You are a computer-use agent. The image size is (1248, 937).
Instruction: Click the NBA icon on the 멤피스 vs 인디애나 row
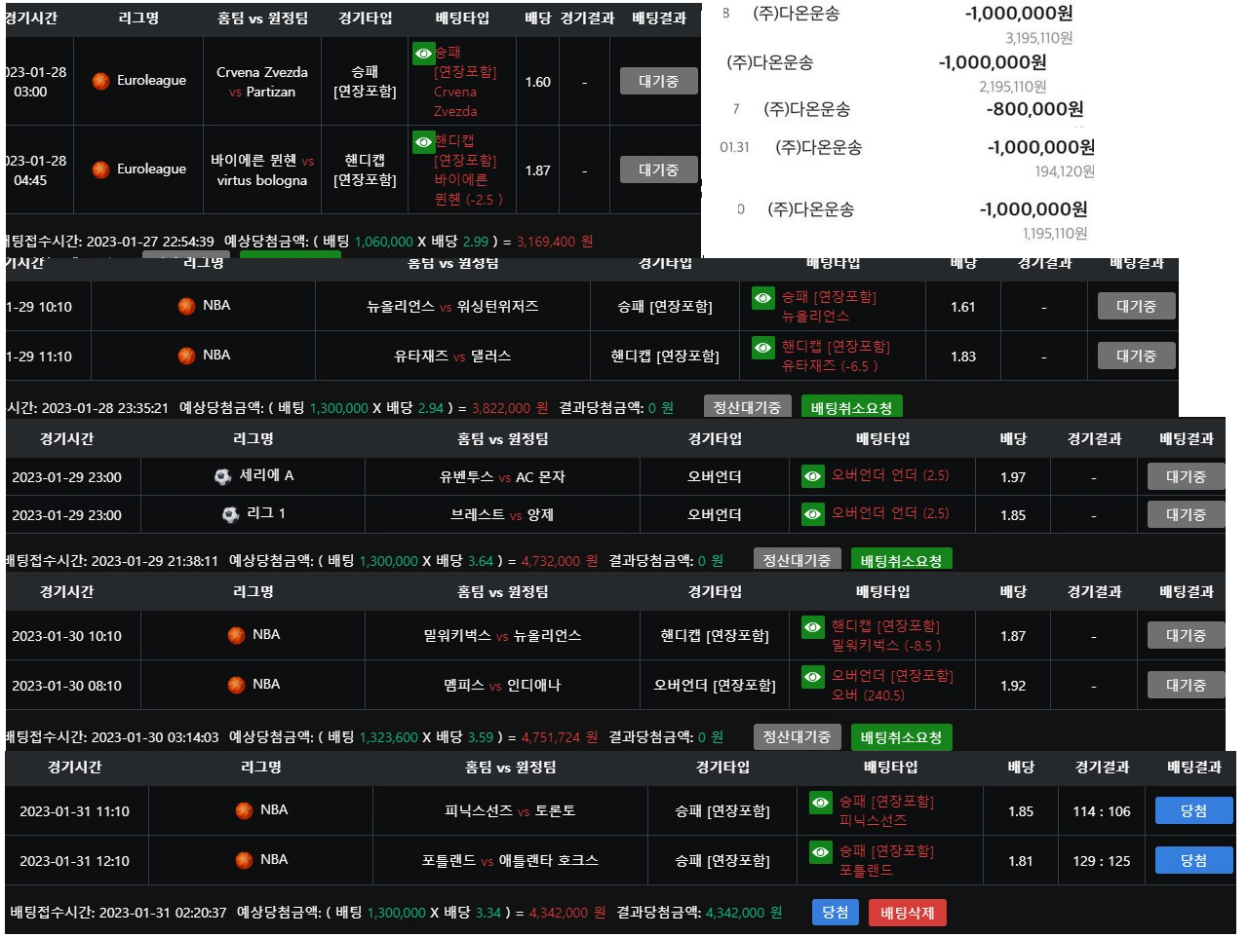pyautogui.click(x=236, y=685)
